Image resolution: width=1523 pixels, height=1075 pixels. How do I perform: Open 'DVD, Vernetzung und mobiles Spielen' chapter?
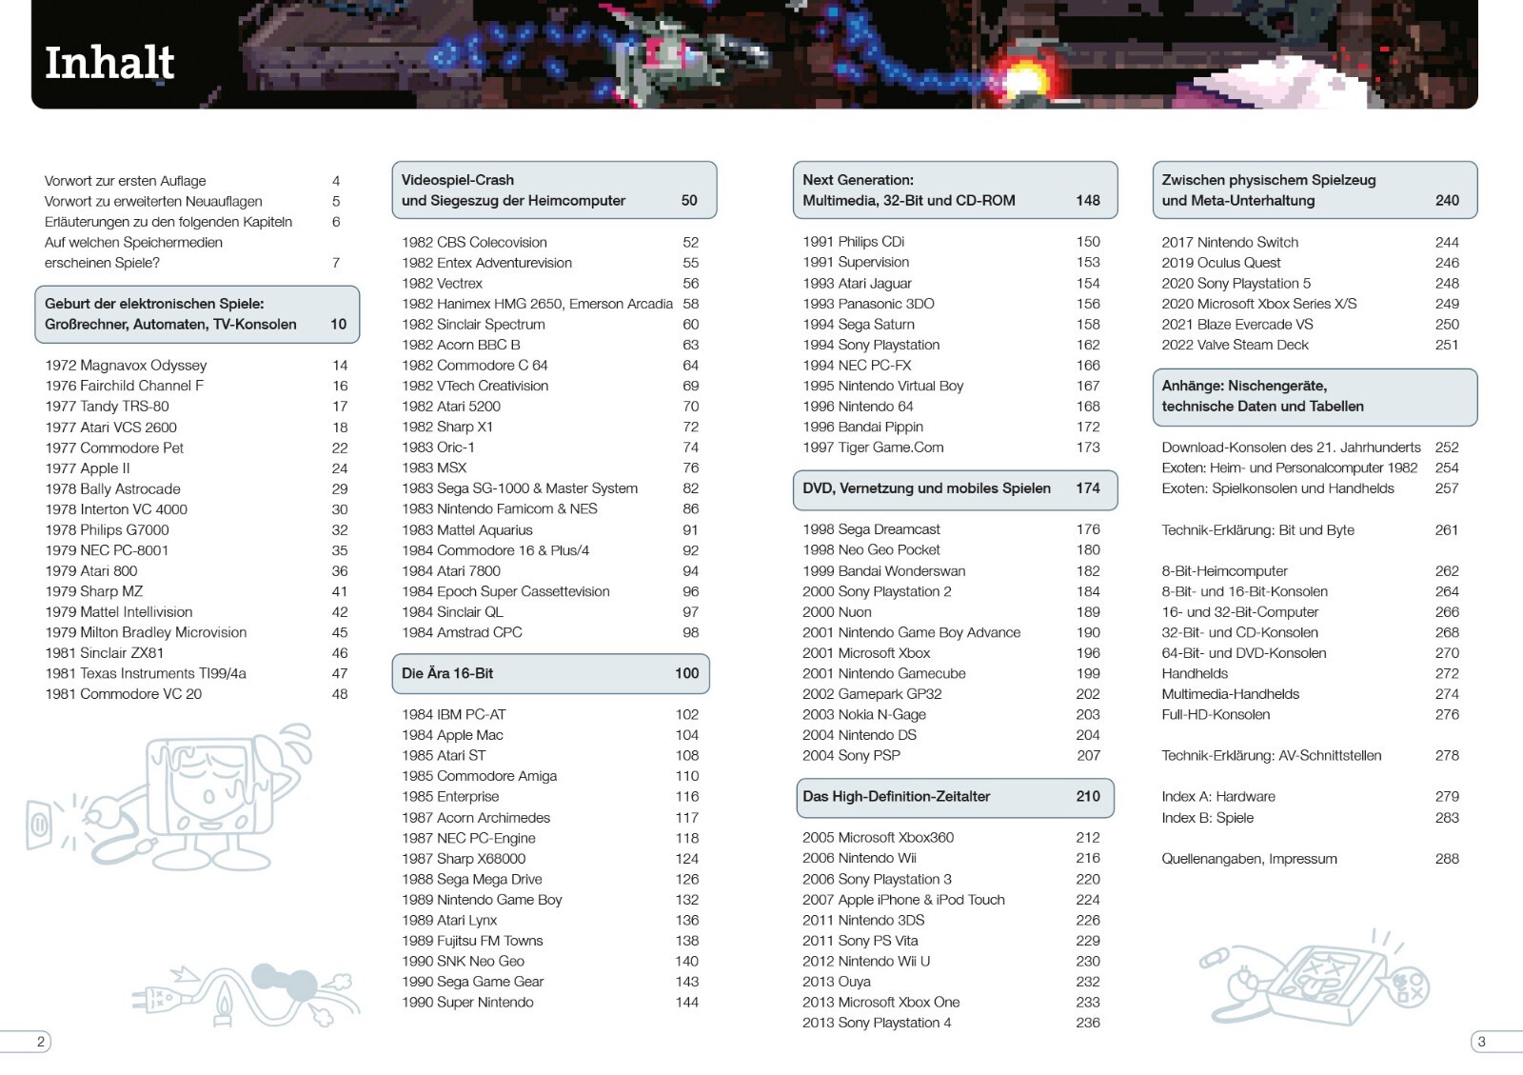(955, 489)
